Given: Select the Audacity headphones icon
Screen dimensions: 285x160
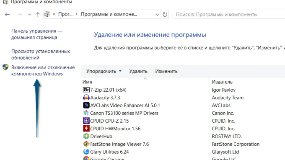Looking at the screenshot, I should click(86, 98).
